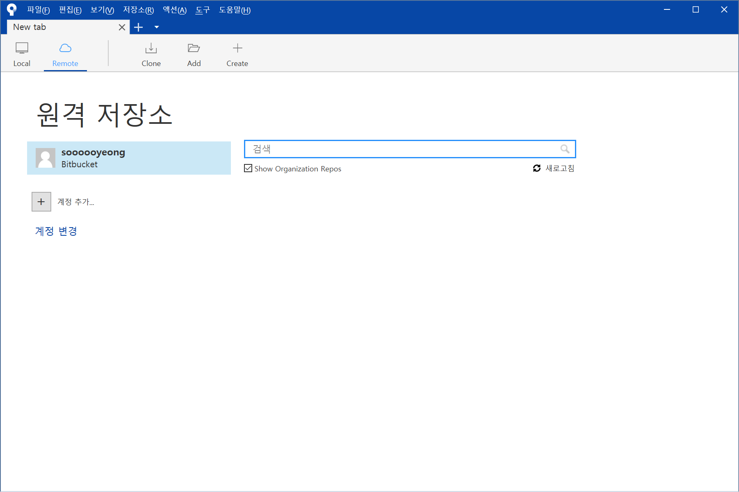Screen dimensions: 739x492
Task: Open the 보기(V) menu
Action: click(102, 10)
